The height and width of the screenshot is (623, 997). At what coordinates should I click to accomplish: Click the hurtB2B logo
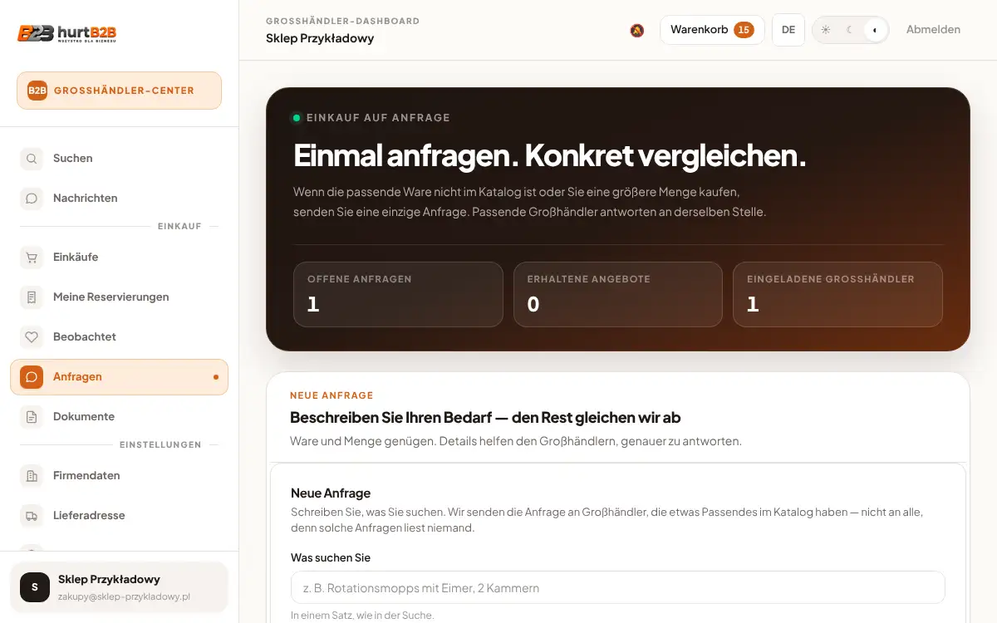(66, 33)
